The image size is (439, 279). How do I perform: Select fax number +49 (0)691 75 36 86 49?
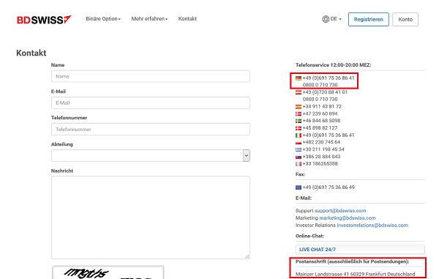coord(328,187)
